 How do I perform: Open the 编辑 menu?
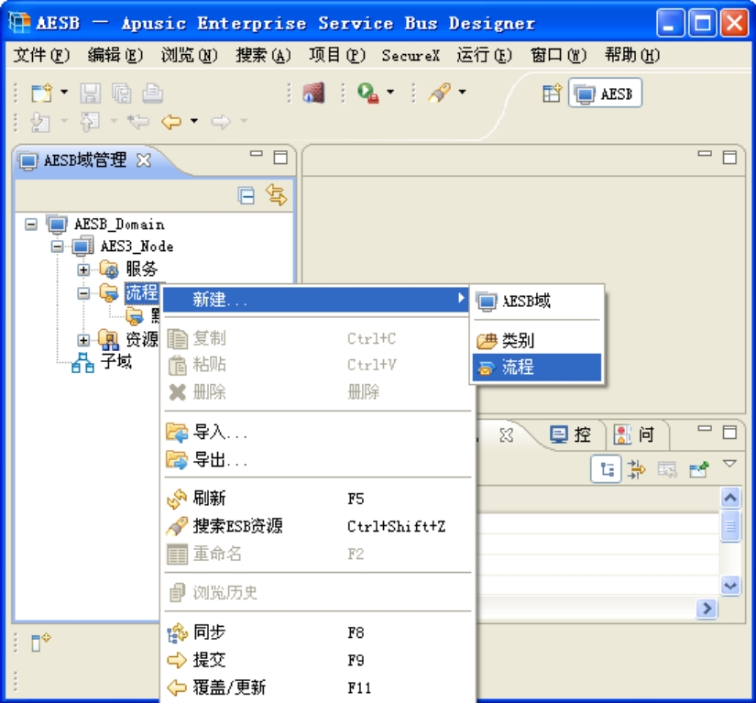115,55
